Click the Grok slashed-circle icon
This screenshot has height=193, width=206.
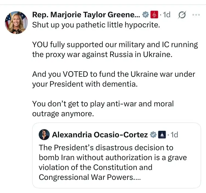pos(182,15)
